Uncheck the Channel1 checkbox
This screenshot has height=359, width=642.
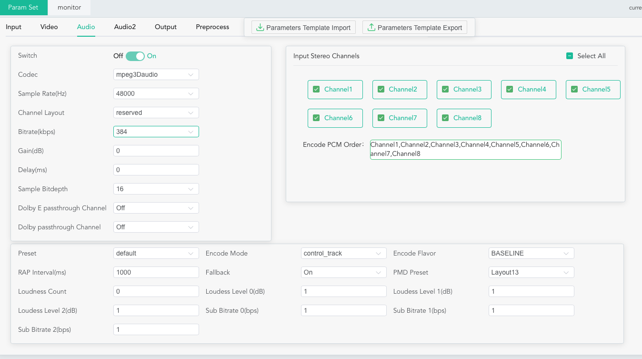point(316,89)
